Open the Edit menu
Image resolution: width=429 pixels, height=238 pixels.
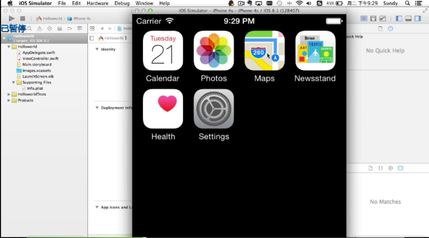click(76, 3)
